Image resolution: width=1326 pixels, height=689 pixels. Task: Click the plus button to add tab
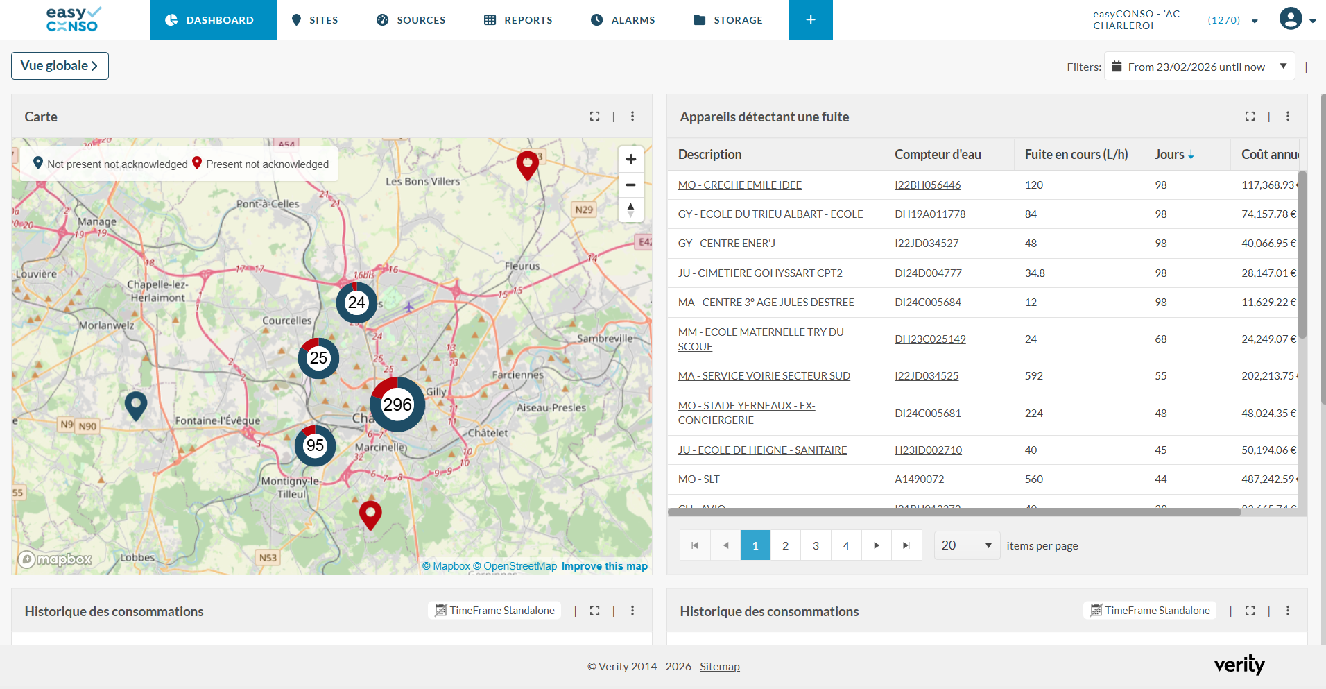pyautogui.click(x=810, y=20)
